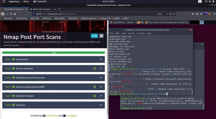Click the AttackBox applications grid icon
This screenshot has height=119, width=216.
coord(111,22)
